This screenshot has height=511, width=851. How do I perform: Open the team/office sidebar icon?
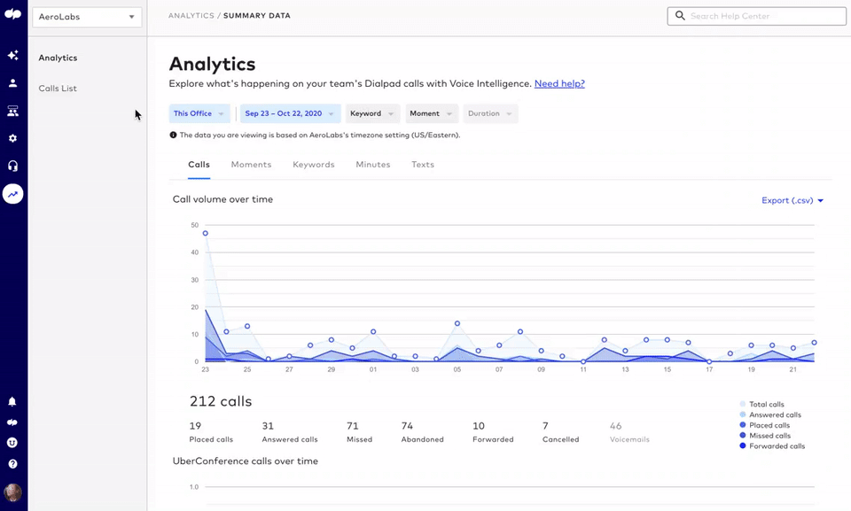click(12, 111)
